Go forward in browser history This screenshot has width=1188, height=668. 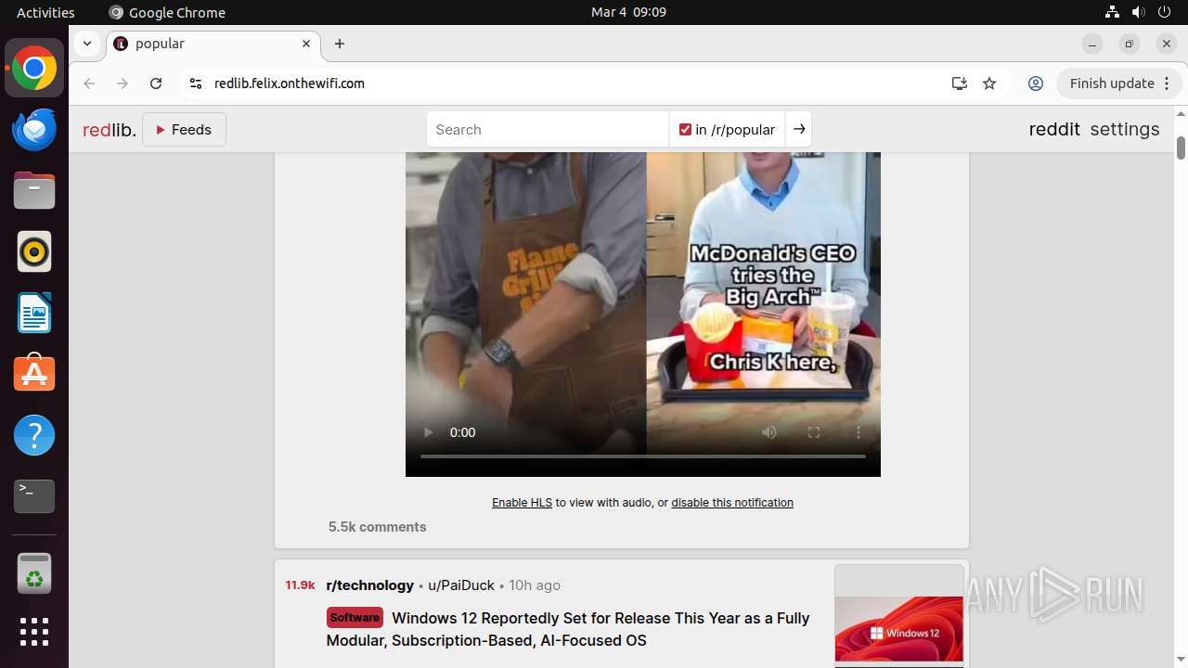point(123,83)
